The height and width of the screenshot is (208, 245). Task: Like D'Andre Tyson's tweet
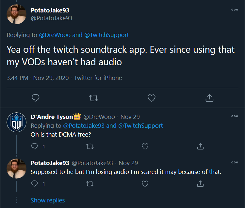pyautogui.click(x=145, y=146)
